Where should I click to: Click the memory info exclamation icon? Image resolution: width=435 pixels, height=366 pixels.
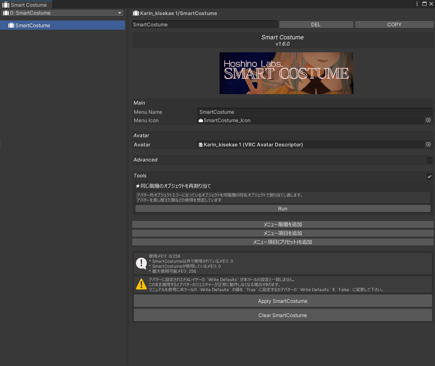[141, 263]
